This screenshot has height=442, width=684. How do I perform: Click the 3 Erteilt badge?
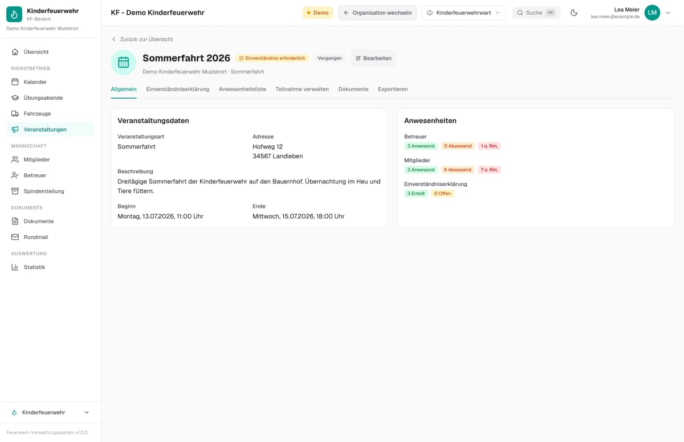pyautogui.click(x=416, y=194)
